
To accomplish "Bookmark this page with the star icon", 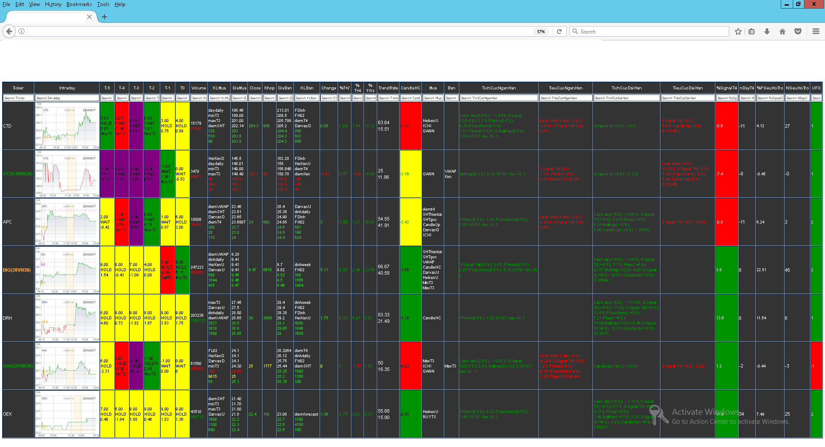I will click(738, 31).
